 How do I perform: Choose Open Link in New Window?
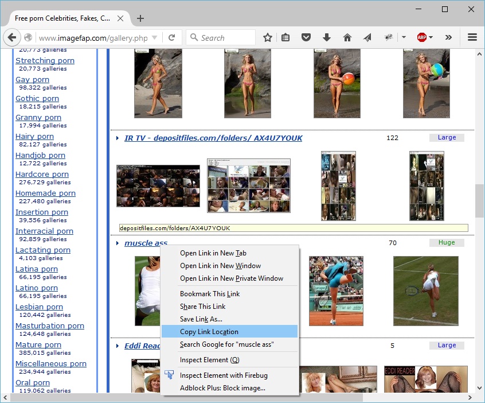point(229,266)
